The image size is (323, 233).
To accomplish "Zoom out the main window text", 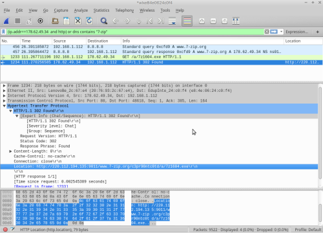I will [213, 21].
